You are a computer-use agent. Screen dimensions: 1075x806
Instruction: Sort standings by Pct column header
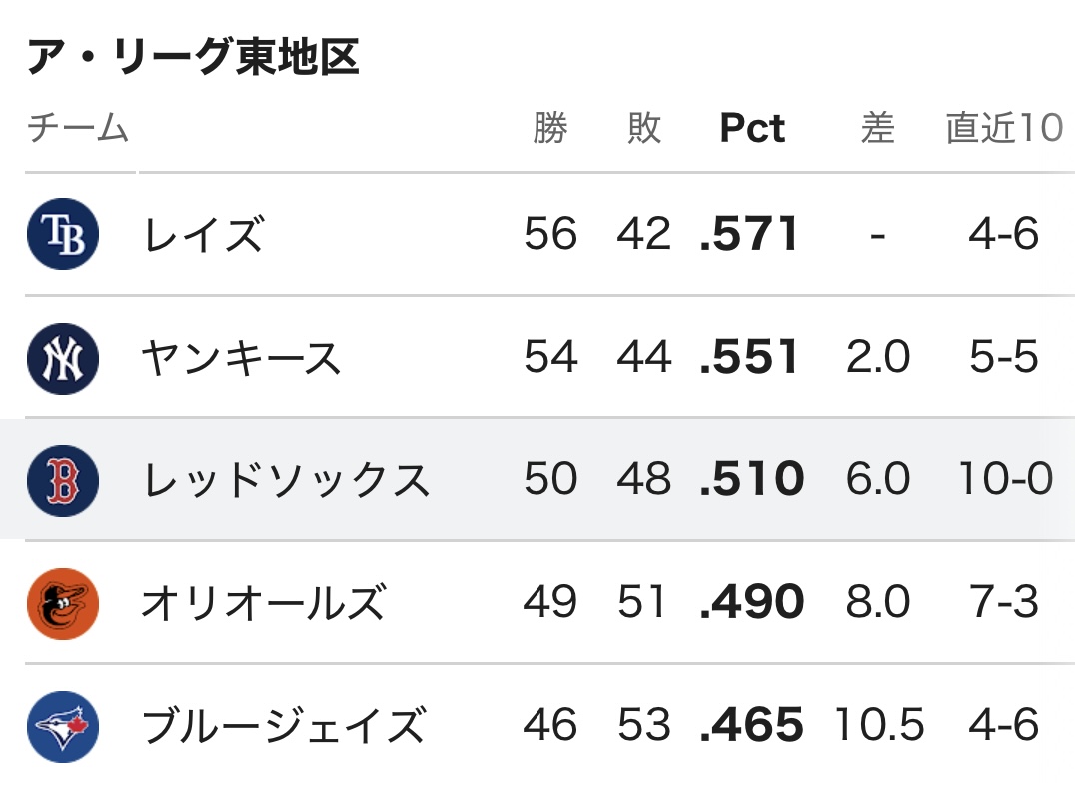click(x=752, y=128)
